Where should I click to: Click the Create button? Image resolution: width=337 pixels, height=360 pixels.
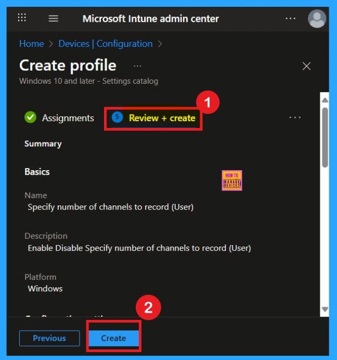pos(114,338)
